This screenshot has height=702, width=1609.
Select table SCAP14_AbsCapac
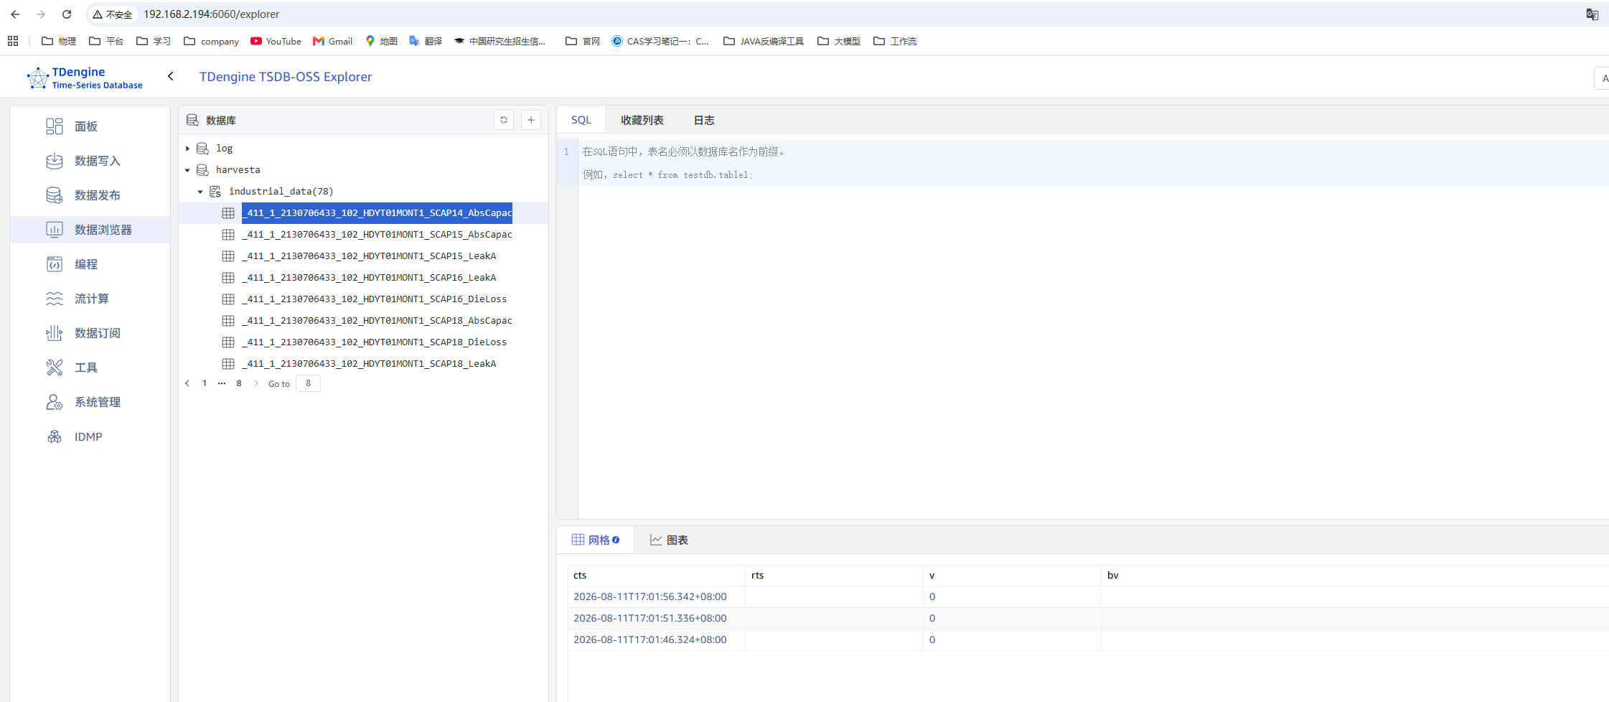click(377, 213)
